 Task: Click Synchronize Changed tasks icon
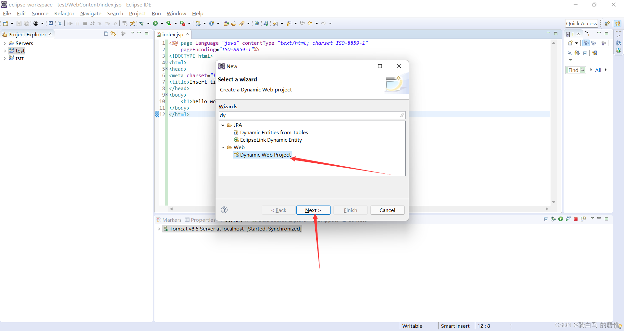tap(595, 53)
